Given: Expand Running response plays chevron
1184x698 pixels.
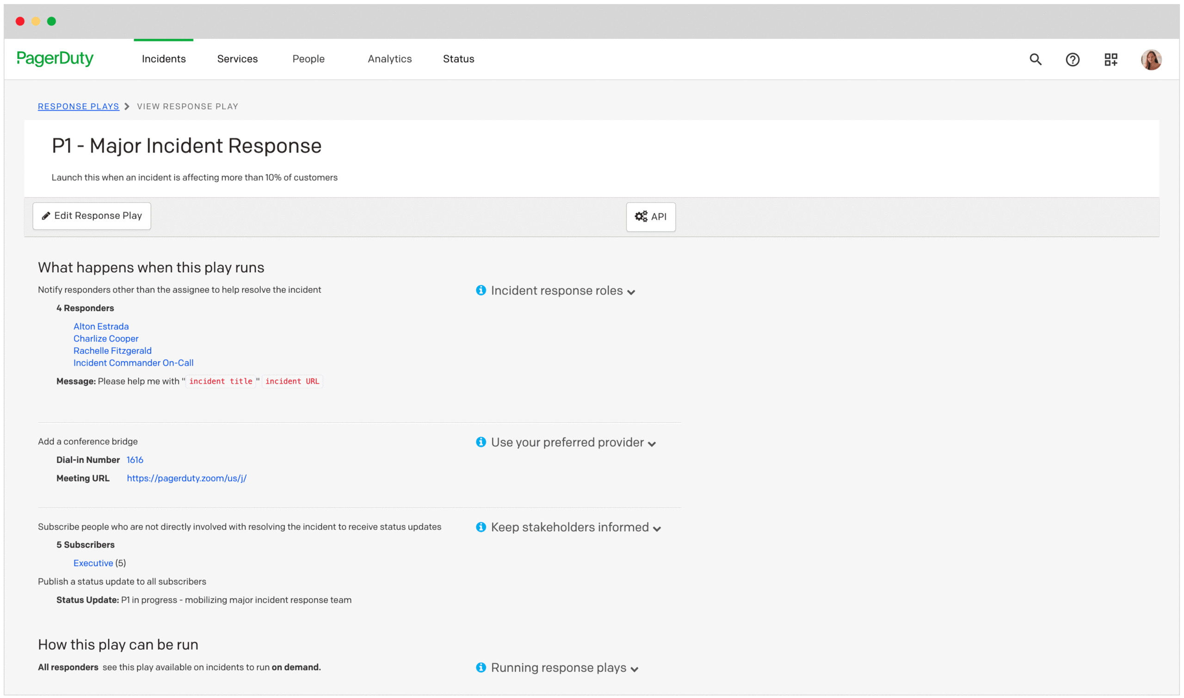Looking at the screenshot, I should 634,670.
